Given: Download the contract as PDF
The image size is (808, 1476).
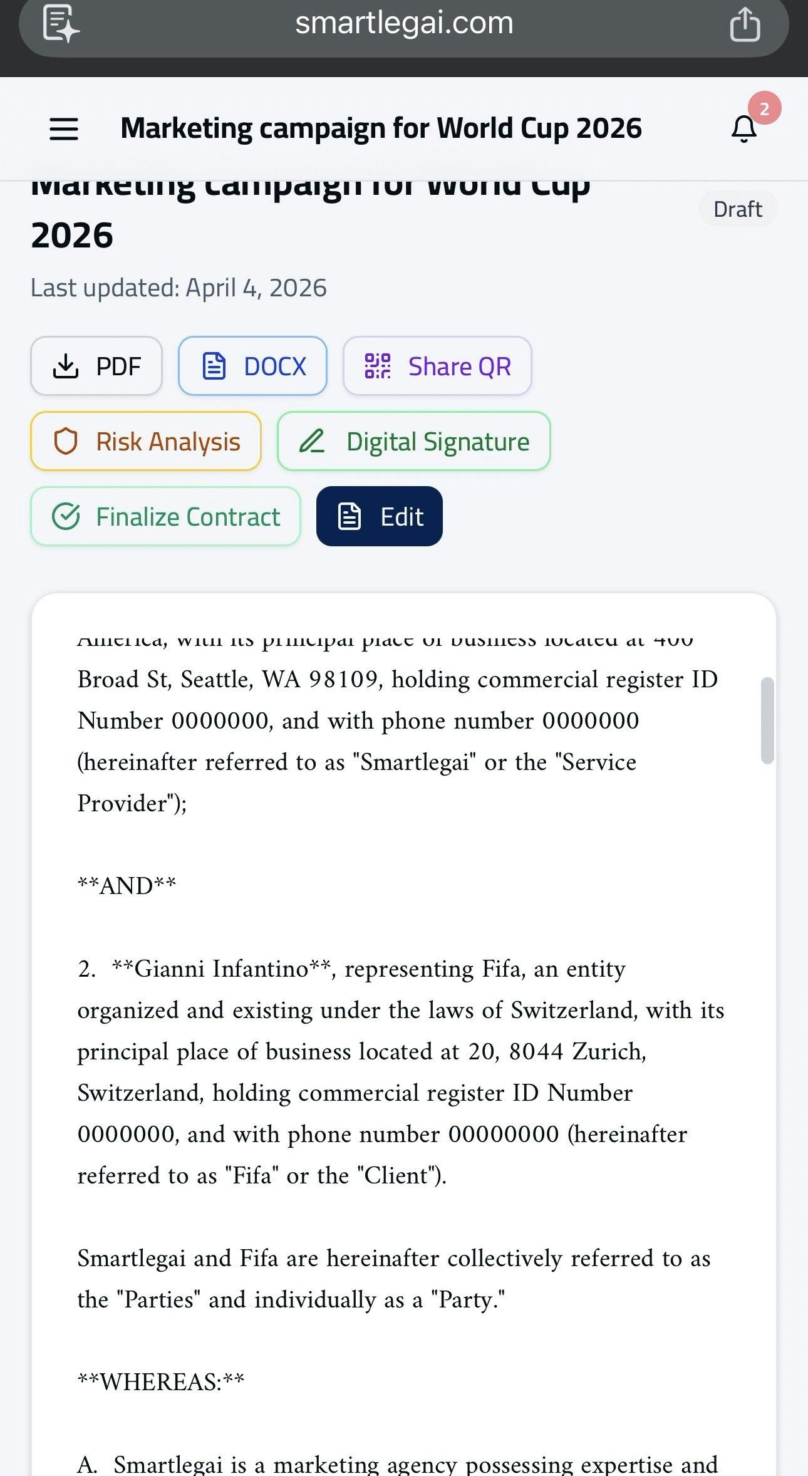Looking at the screenshot, I should (x=96, y=366).
